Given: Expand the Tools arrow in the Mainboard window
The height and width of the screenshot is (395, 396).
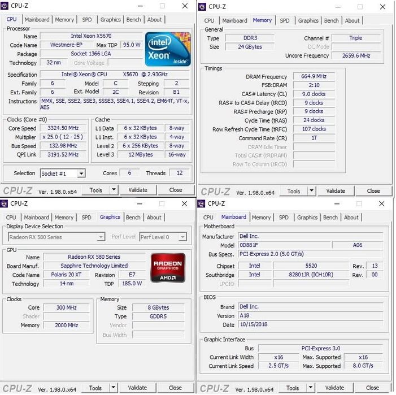Looking at the screenshot, I should [x=311, y=388].
